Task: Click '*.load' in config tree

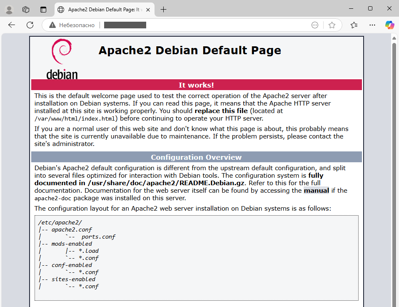Action: point(89,251)
